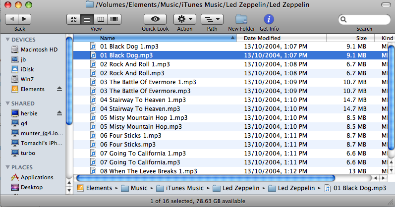This screenshot has height=207, width=395.
Task: Open Applications in sidebar
Action: tap(32, 177)
